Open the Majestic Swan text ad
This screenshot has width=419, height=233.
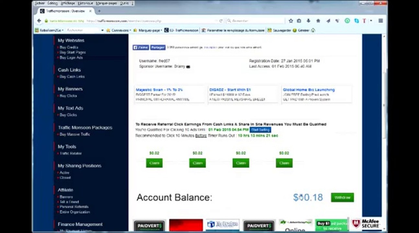pos(159,90)
